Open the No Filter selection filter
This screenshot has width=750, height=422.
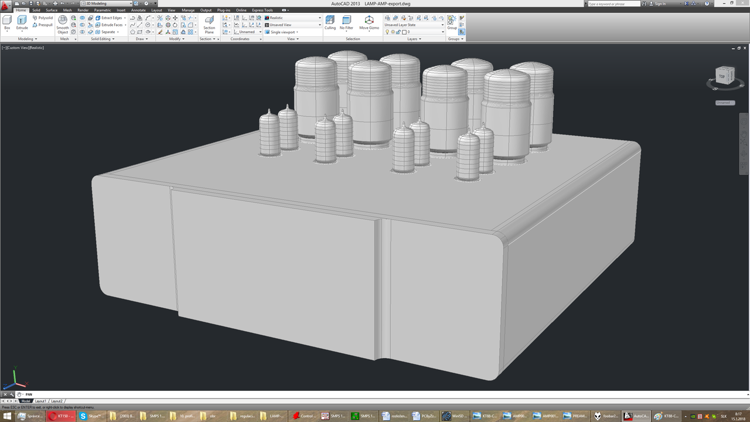[x=346, y=23]
